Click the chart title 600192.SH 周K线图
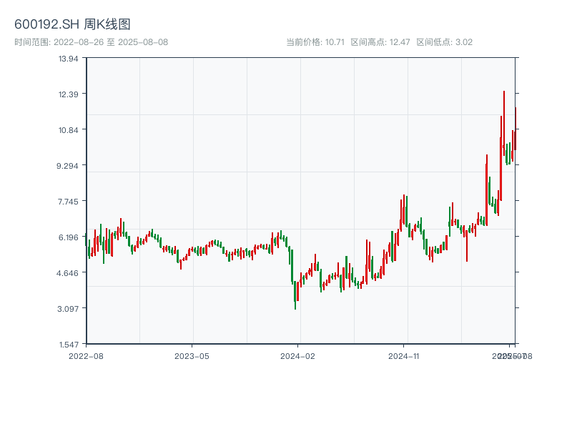The image size is (572, 429). (x=72, y=24)
